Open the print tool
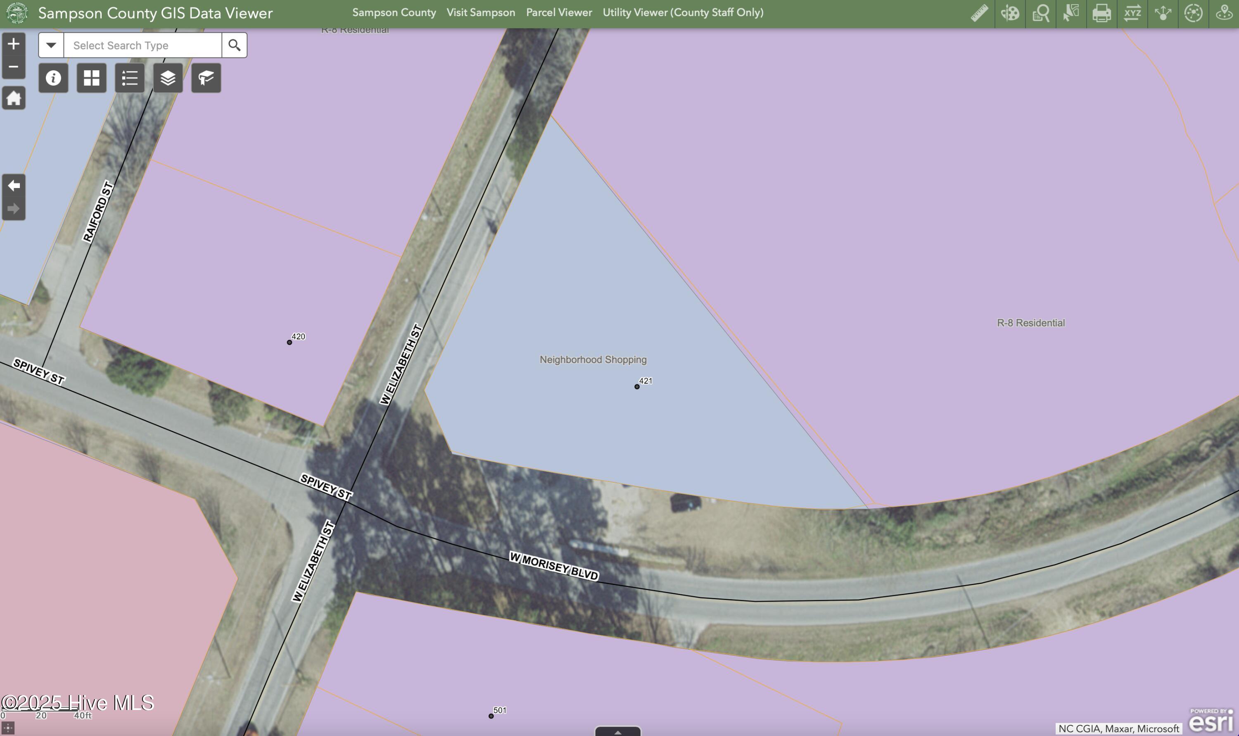This screenshot has height=736, width=1239. point(1101,13)
